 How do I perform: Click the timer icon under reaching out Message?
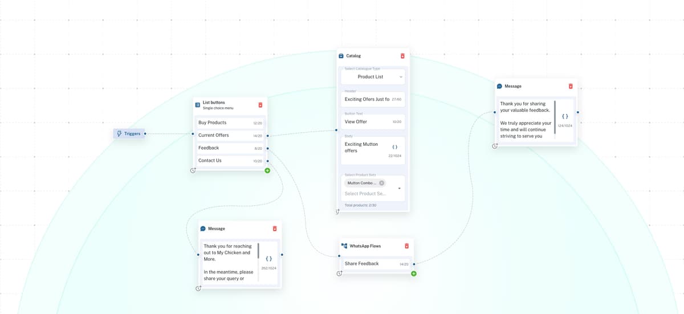pyautogui.click(x=198, y=288)
